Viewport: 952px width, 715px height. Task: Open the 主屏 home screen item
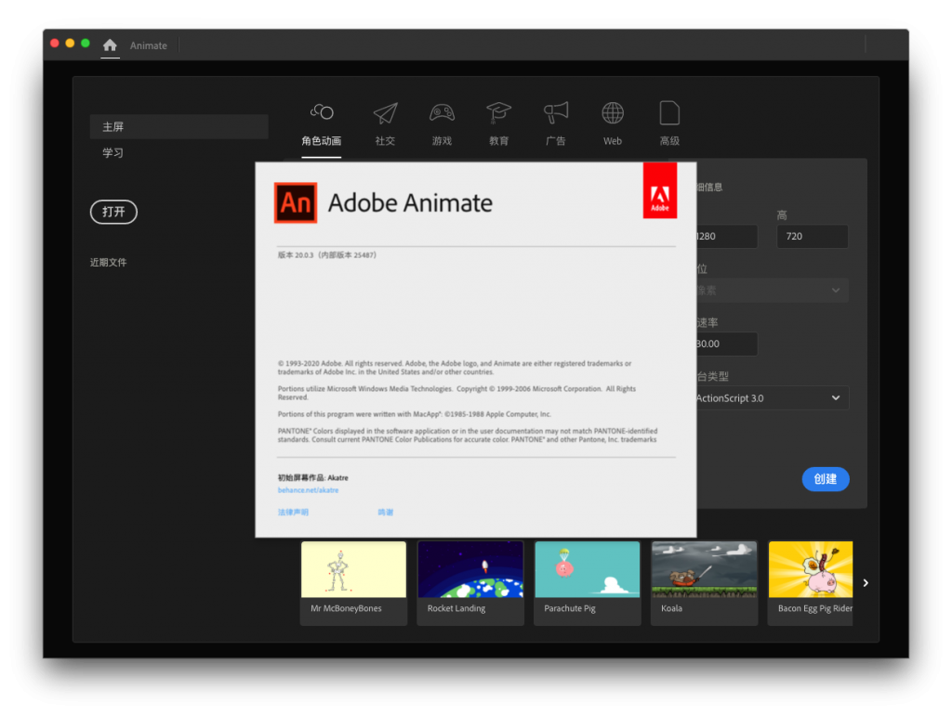[179, 126]
